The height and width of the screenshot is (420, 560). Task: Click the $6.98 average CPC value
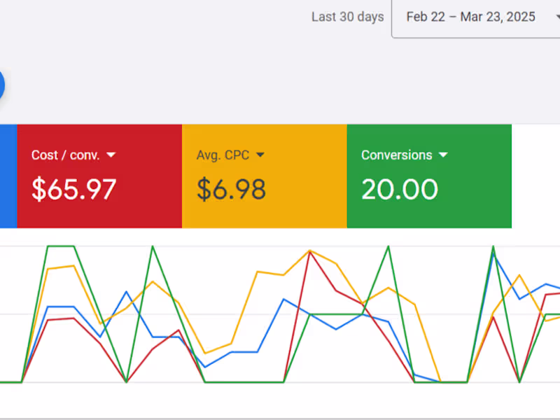[x=231, y=189]
